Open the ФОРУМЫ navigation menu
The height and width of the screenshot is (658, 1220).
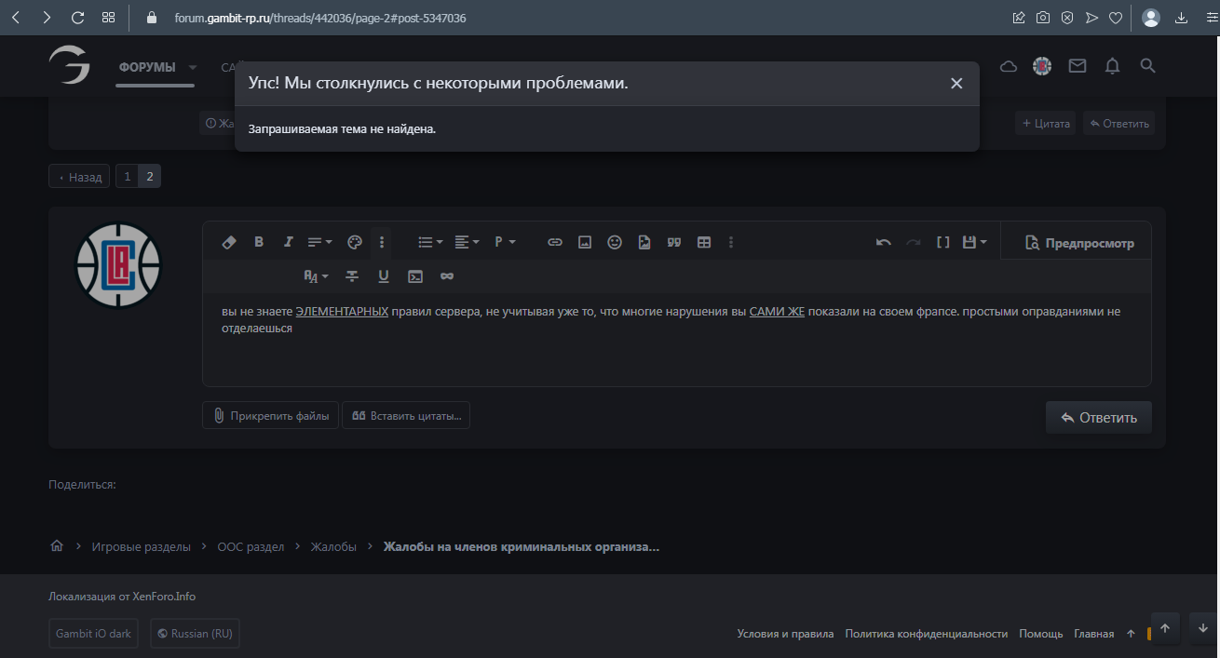[147, 67]
